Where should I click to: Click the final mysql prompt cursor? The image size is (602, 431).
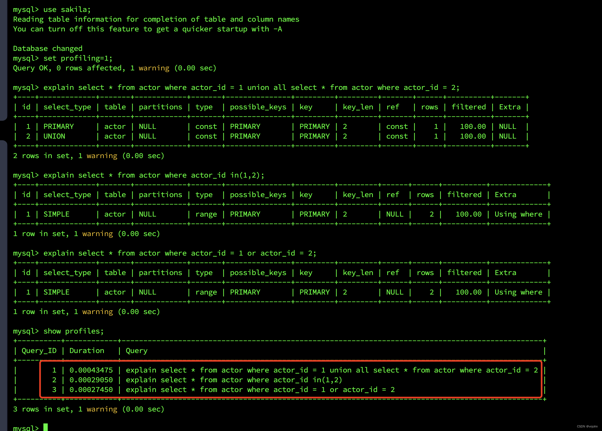[46, 427]
